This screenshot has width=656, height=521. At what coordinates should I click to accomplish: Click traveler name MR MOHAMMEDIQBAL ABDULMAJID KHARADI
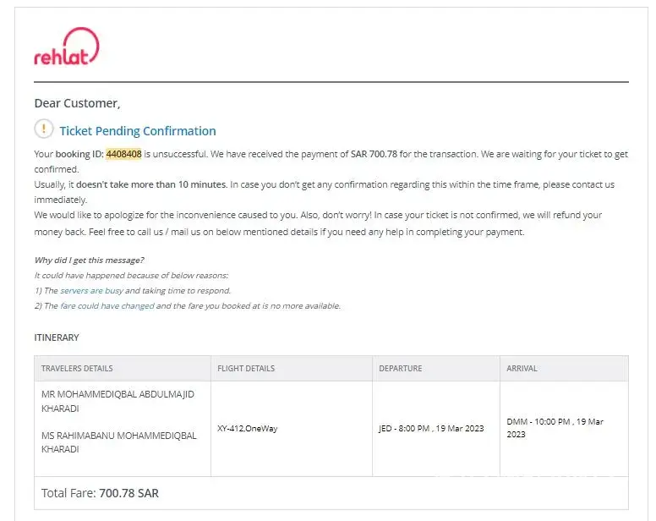click(x=118, y=401)
